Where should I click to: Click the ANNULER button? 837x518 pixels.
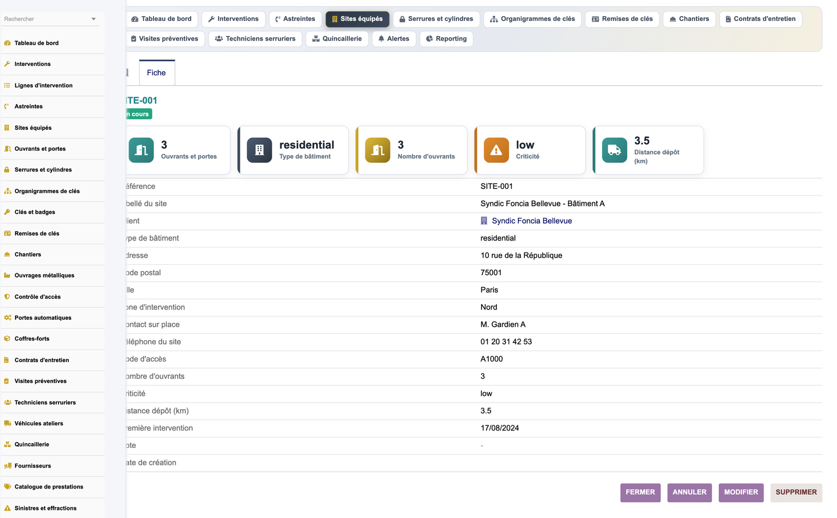coord(689,493)
